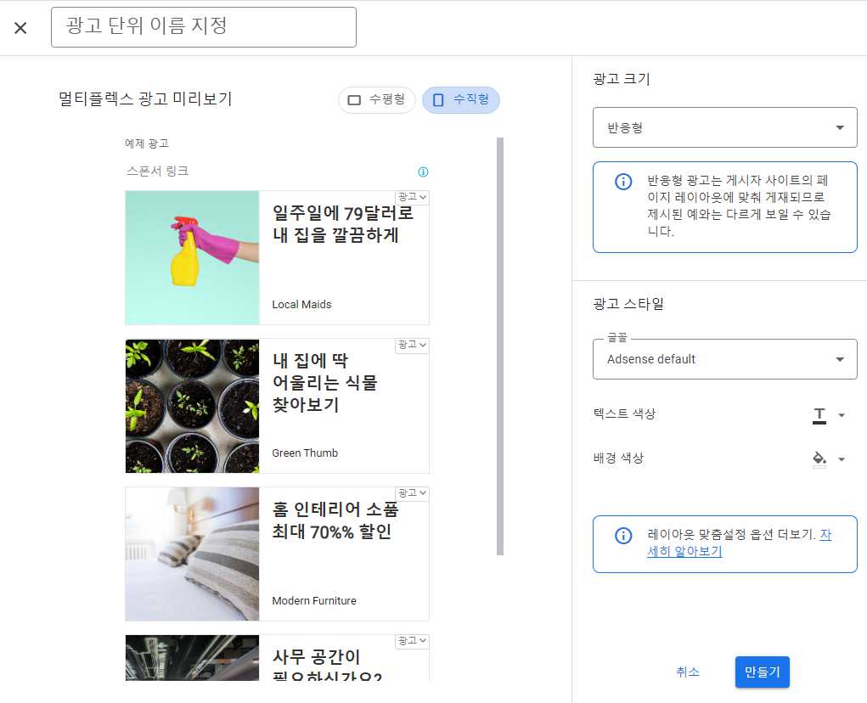
Task: Click the 사무 공간이 ad headline
Action: tap(327, 666)
